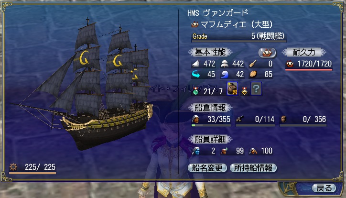Click the orange 225/225 gear progress bar
The width and height of the screenshot is (346, 198).
click(x=32, y=173)
